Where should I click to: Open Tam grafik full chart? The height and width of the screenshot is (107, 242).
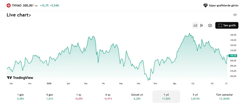(227, 25)
